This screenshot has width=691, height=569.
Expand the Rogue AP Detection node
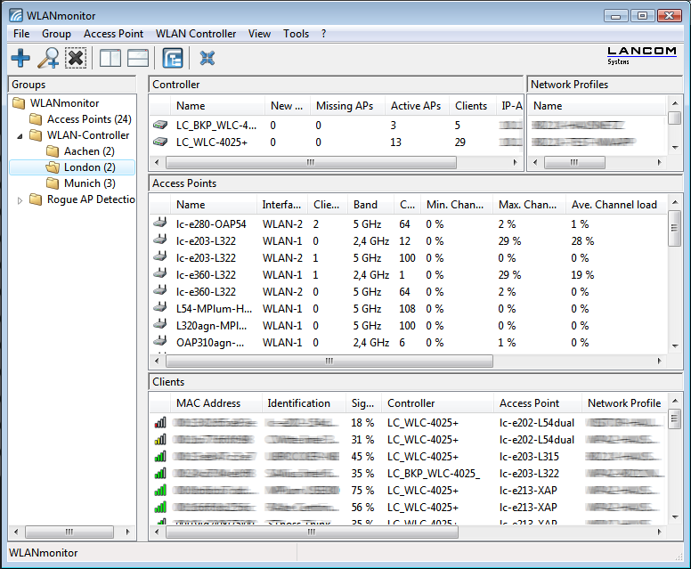20,200
